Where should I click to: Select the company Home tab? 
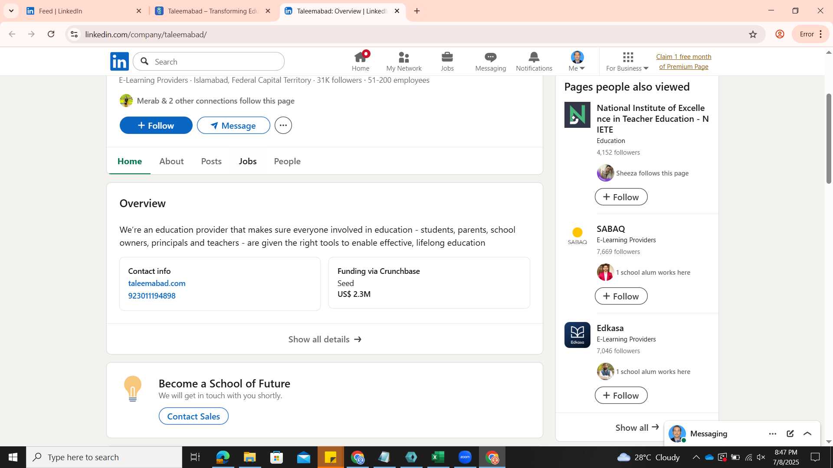pos(130,161)
